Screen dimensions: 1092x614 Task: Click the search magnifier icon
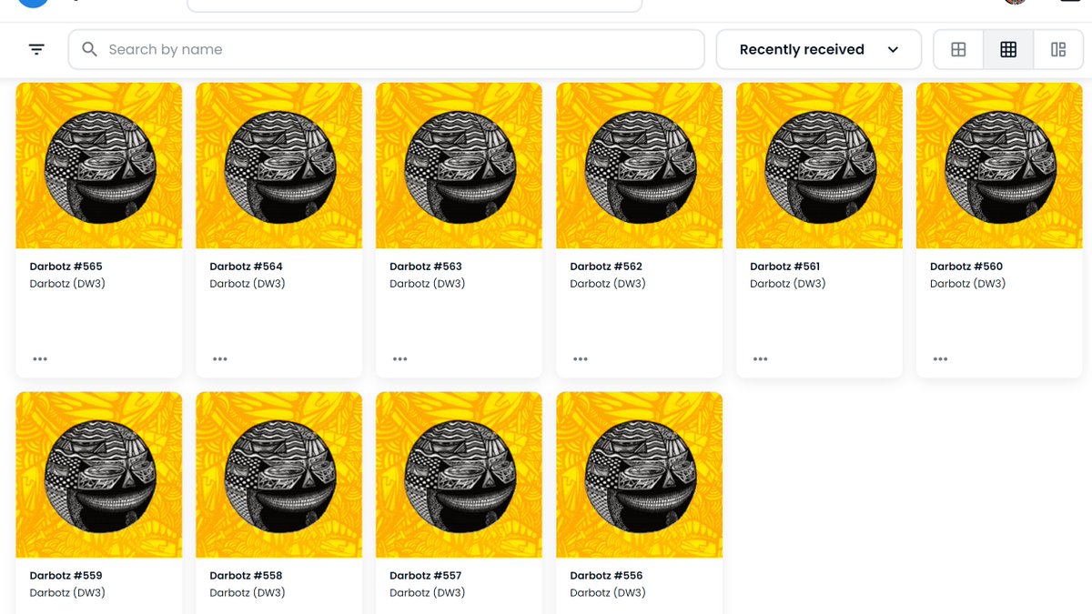[89, 49]
